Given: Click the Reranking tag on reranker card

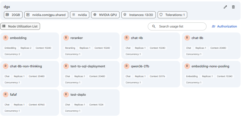Looking at the screenshot, I should click(70, 48).
